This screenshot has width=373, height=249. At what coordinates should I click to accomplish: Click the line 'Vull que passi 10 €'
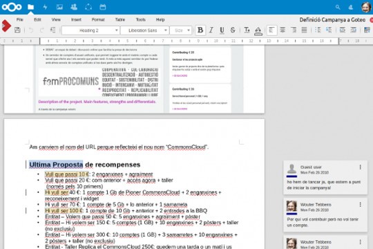click(x=99, y=174)
